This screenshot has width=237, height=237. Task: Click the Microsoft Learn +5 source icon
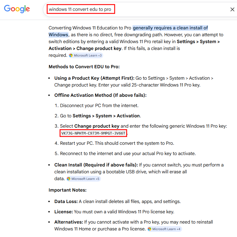(69, 179)
